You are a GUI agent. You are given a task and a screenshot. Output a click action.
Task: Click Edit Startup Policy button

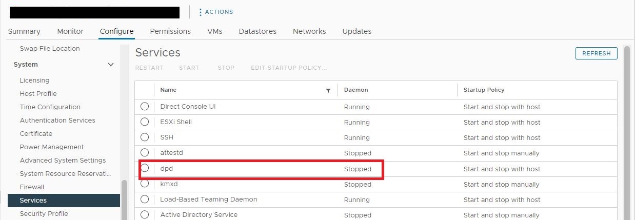(x=289, y=68)
